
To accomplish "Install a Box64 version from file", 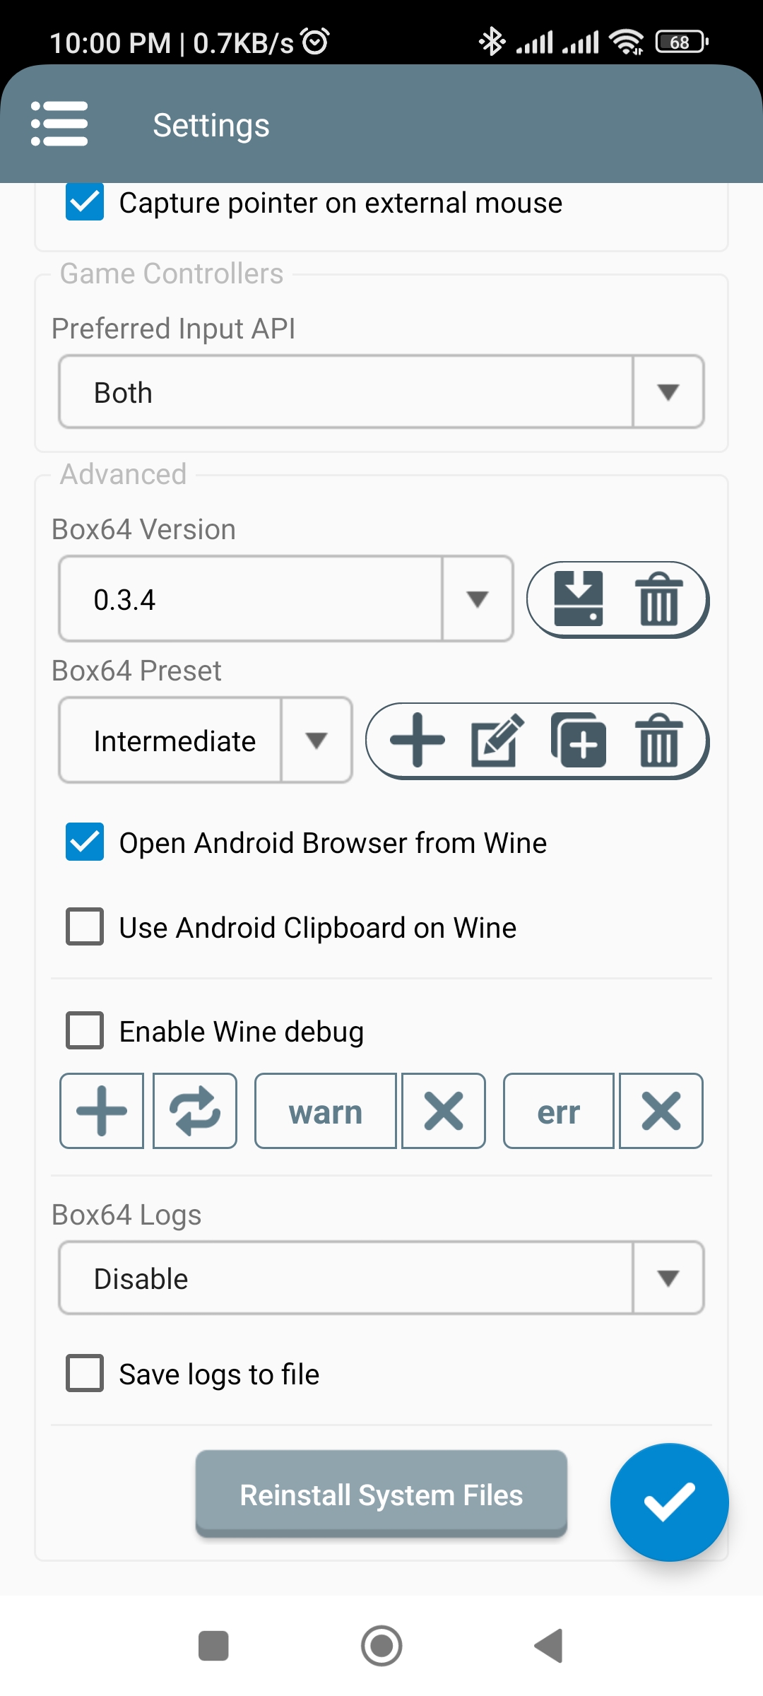I will (579, 599).
